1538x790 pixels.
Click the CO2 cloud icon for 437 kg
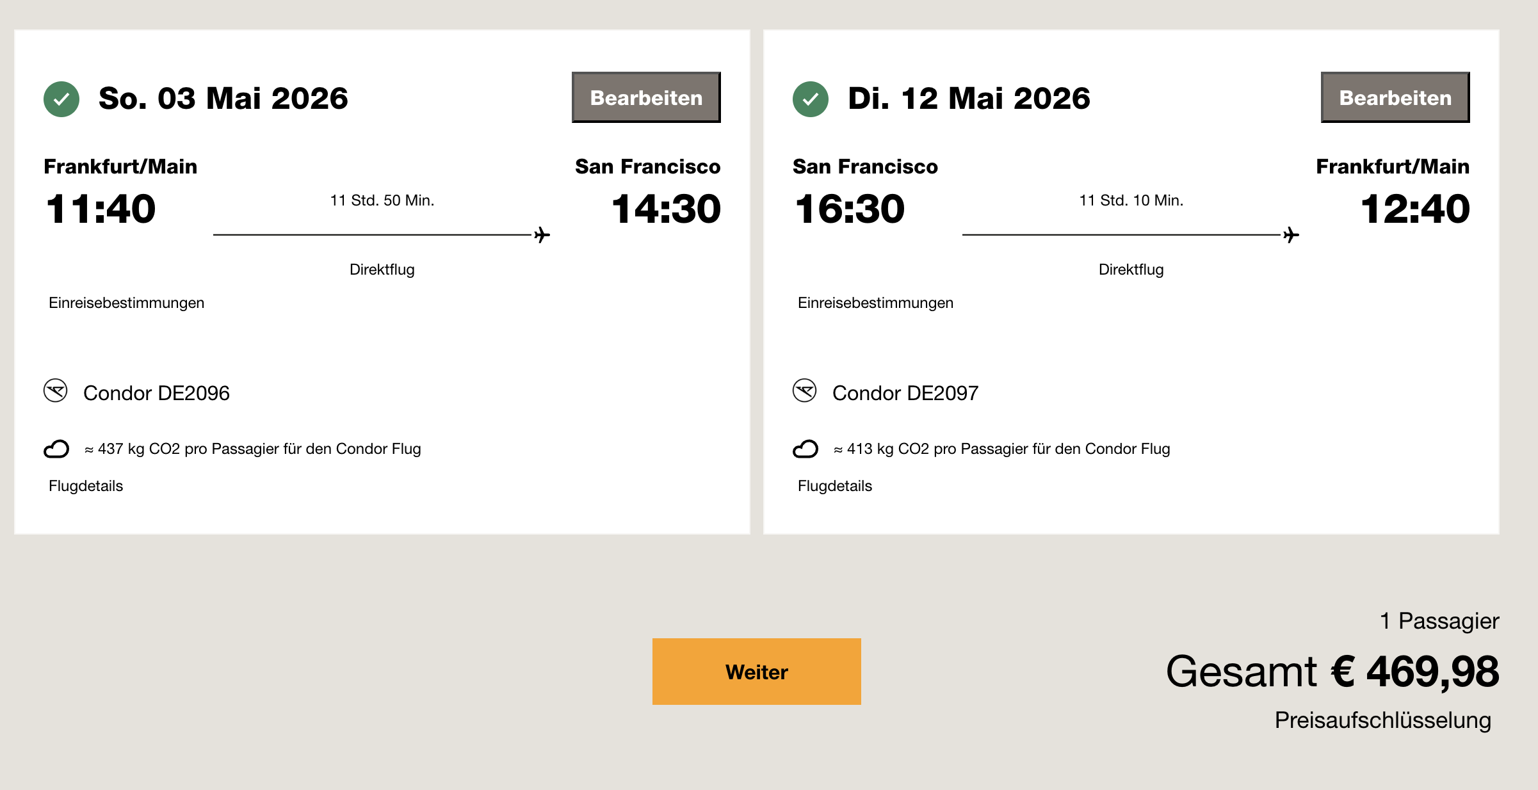tap(56, 449)
